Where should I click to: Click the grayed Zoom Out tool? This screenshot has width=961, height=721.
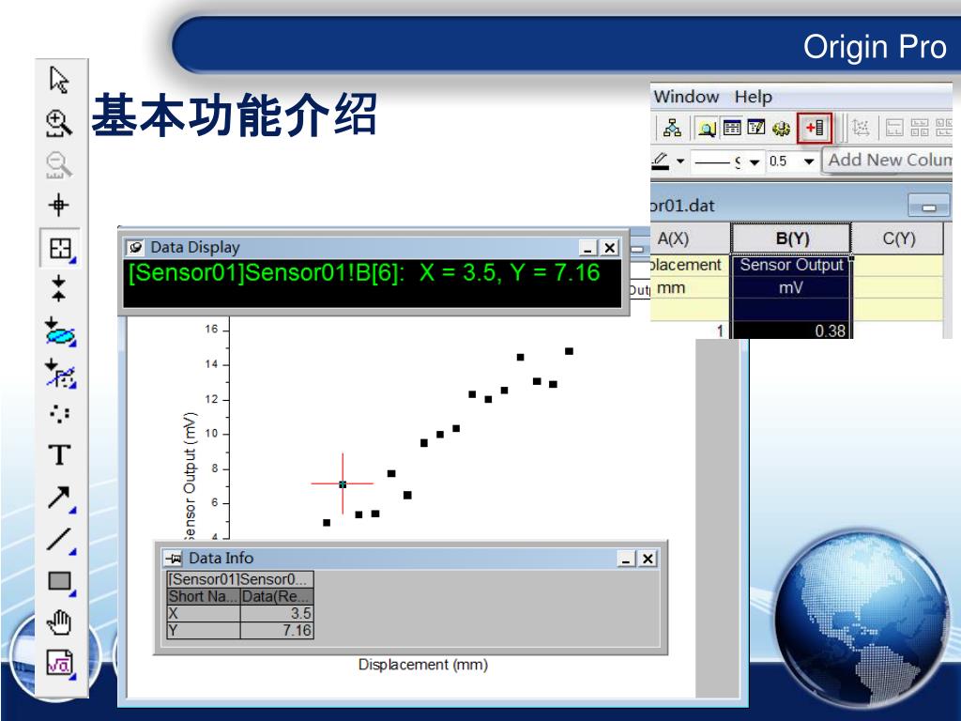tap(59, 164)
